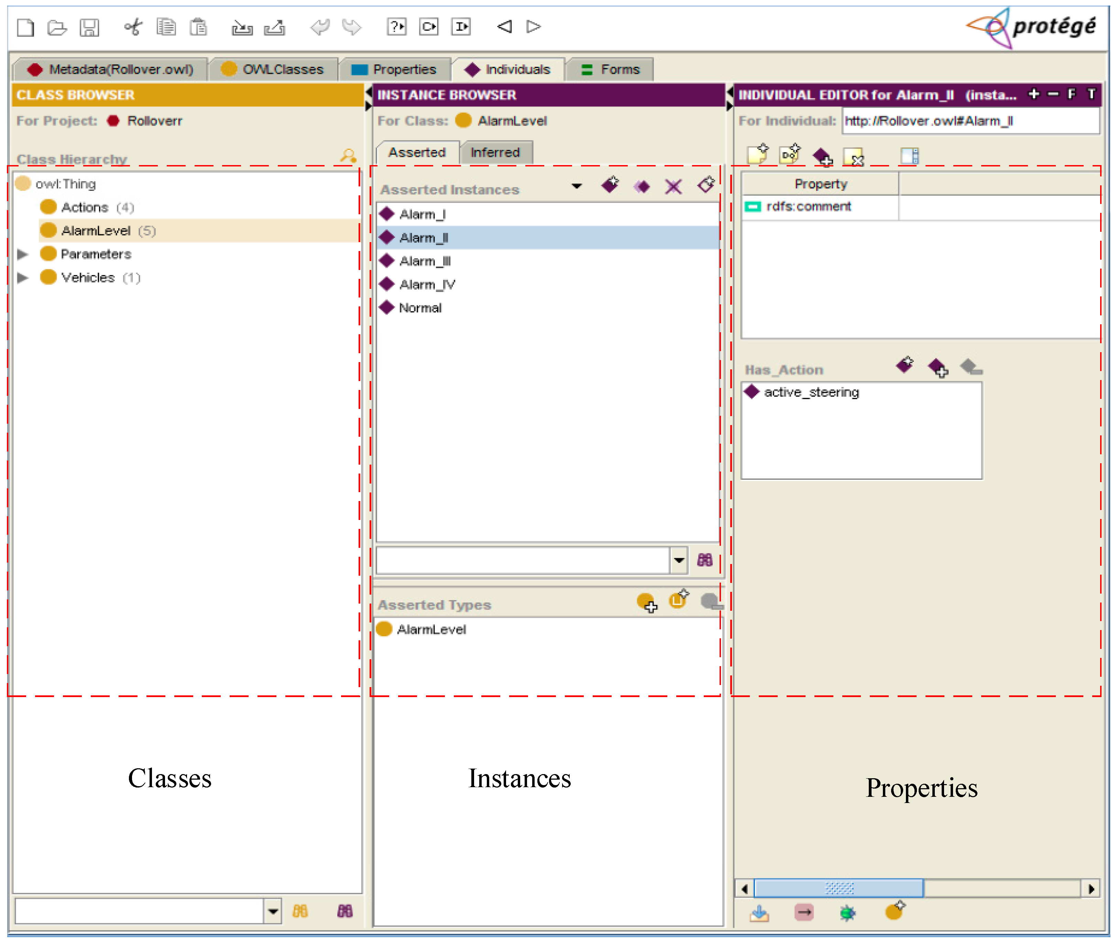The width and height of the screenshot is (1117, 944).
Task: Click Remove value icon for Has_Action
Action: click(x=971, y=367)
